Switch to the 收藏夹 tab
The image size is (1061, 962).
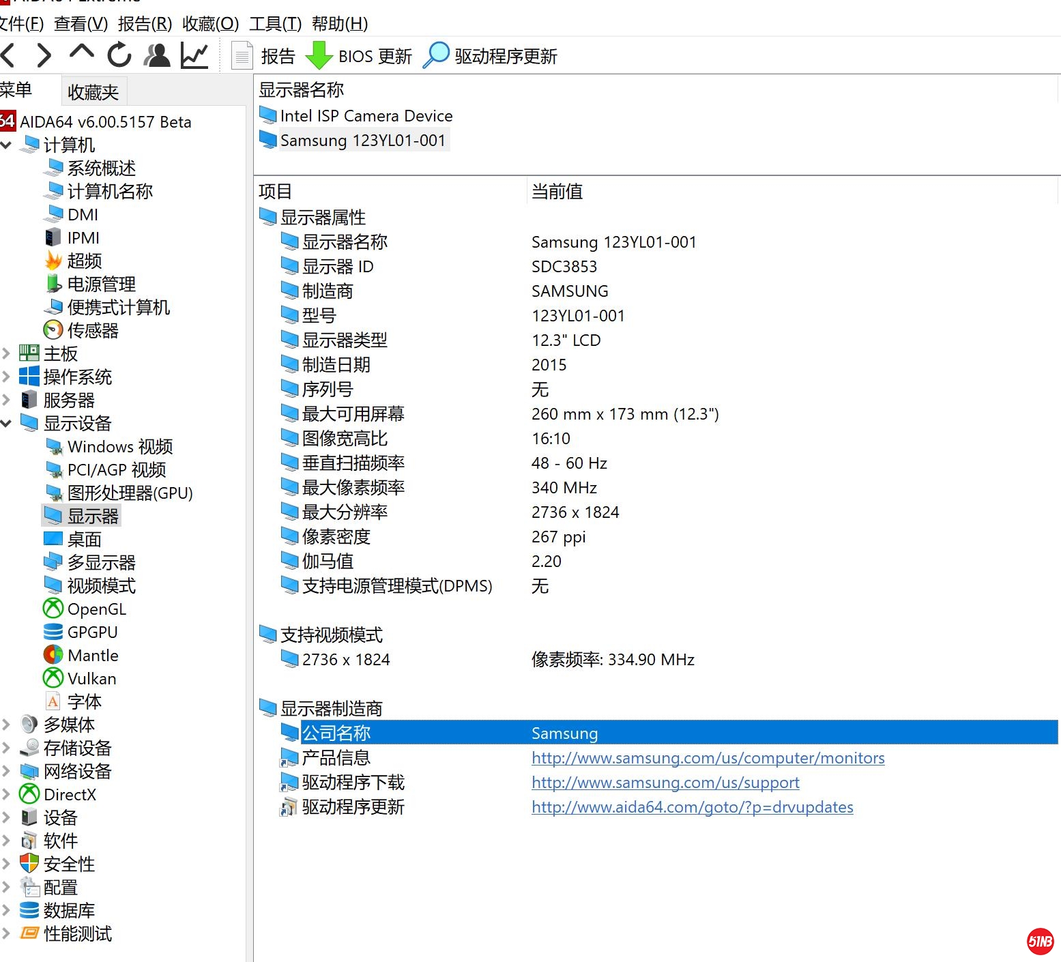[93, 91]
